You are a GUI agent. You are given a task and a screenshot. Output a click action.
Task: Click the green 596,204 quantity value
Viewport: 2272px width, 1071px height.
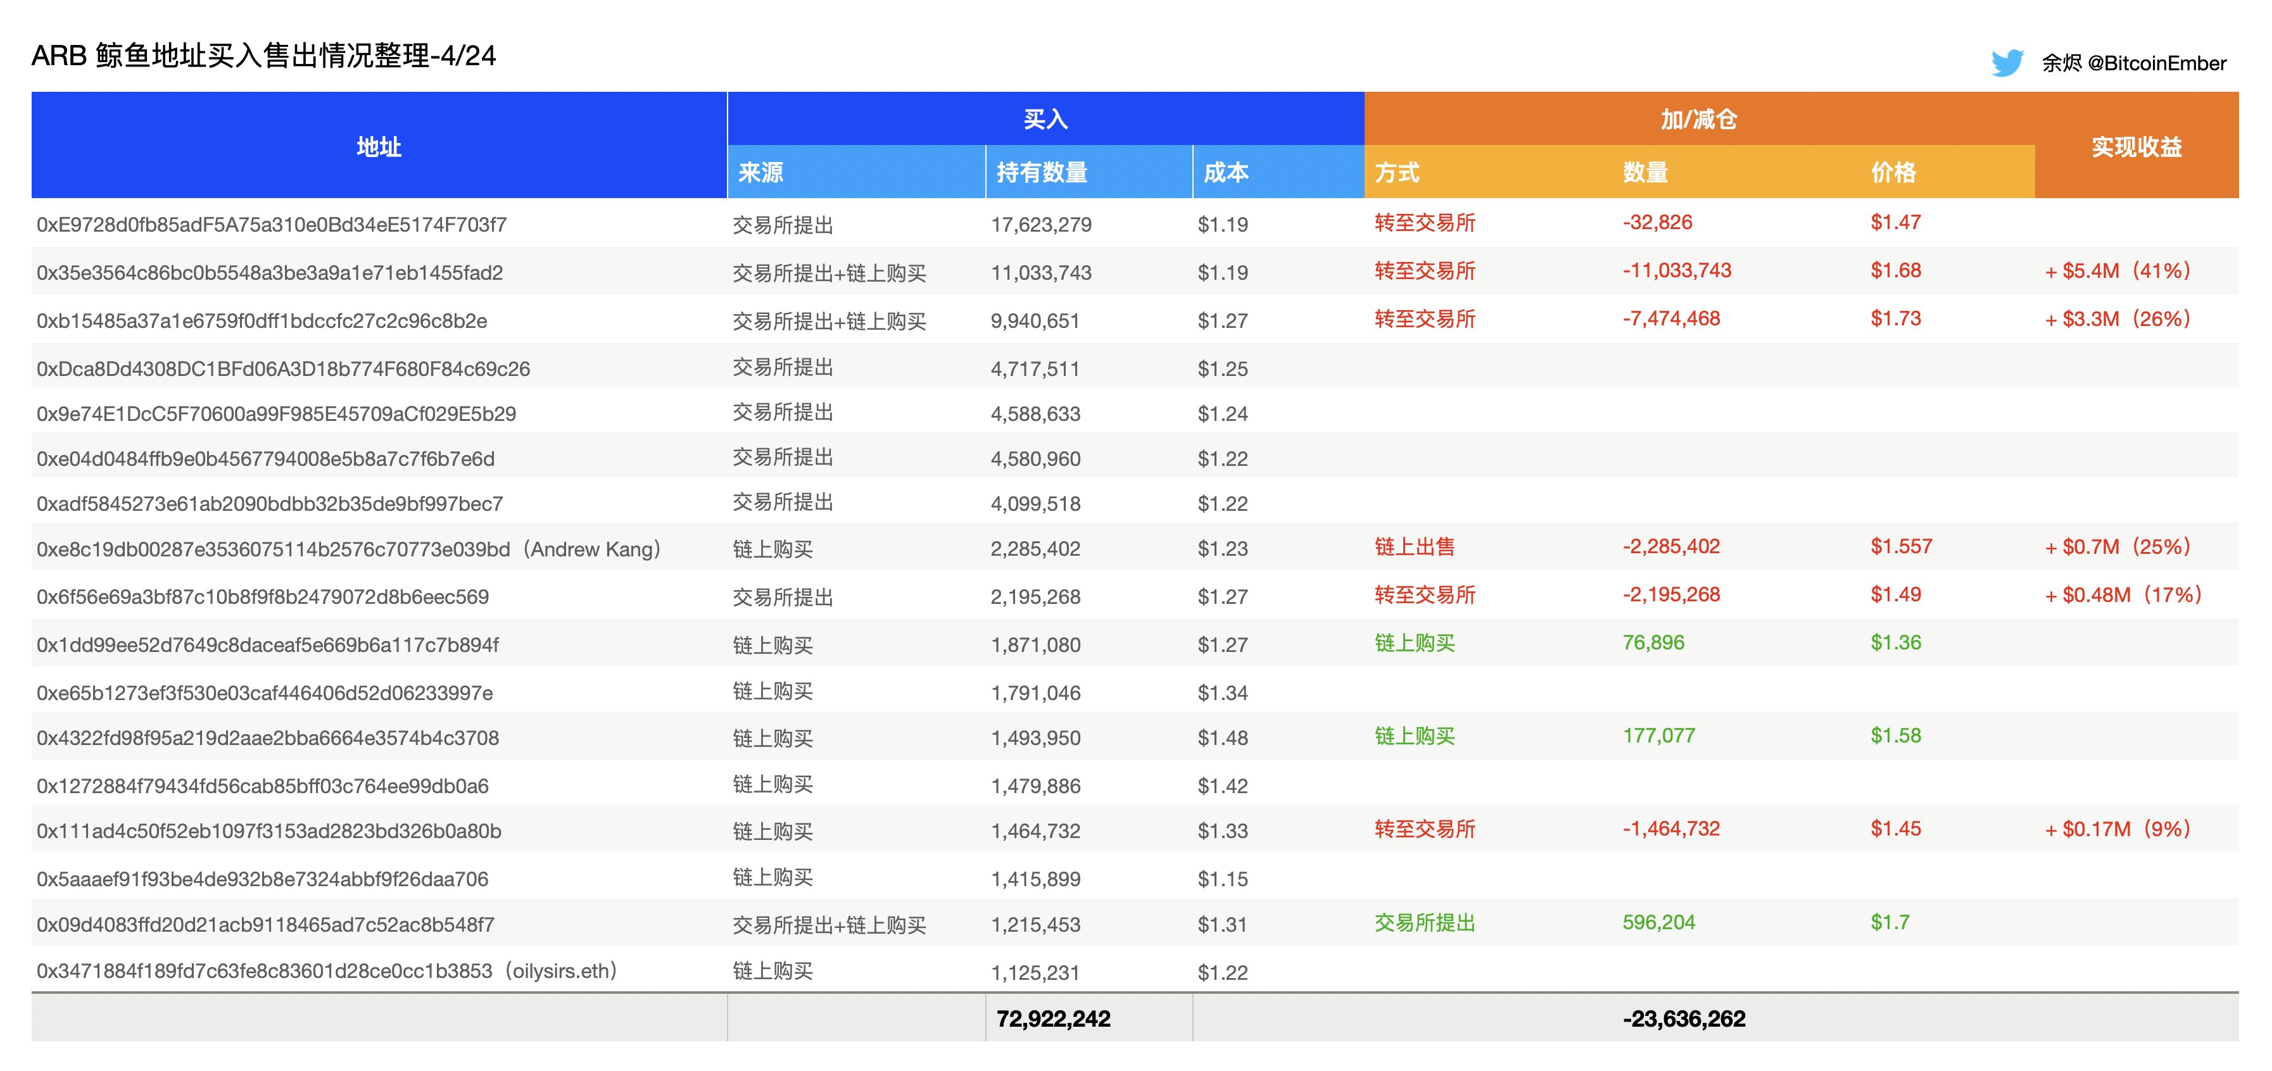pos(1658,923)
